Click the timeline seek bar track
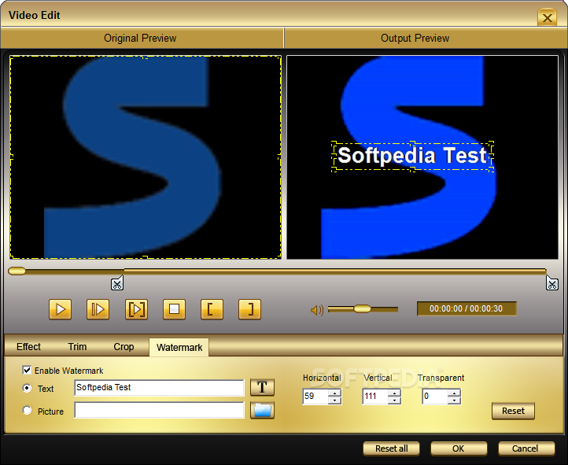This screenshot has width=568, height=465. tap(277, 271)
